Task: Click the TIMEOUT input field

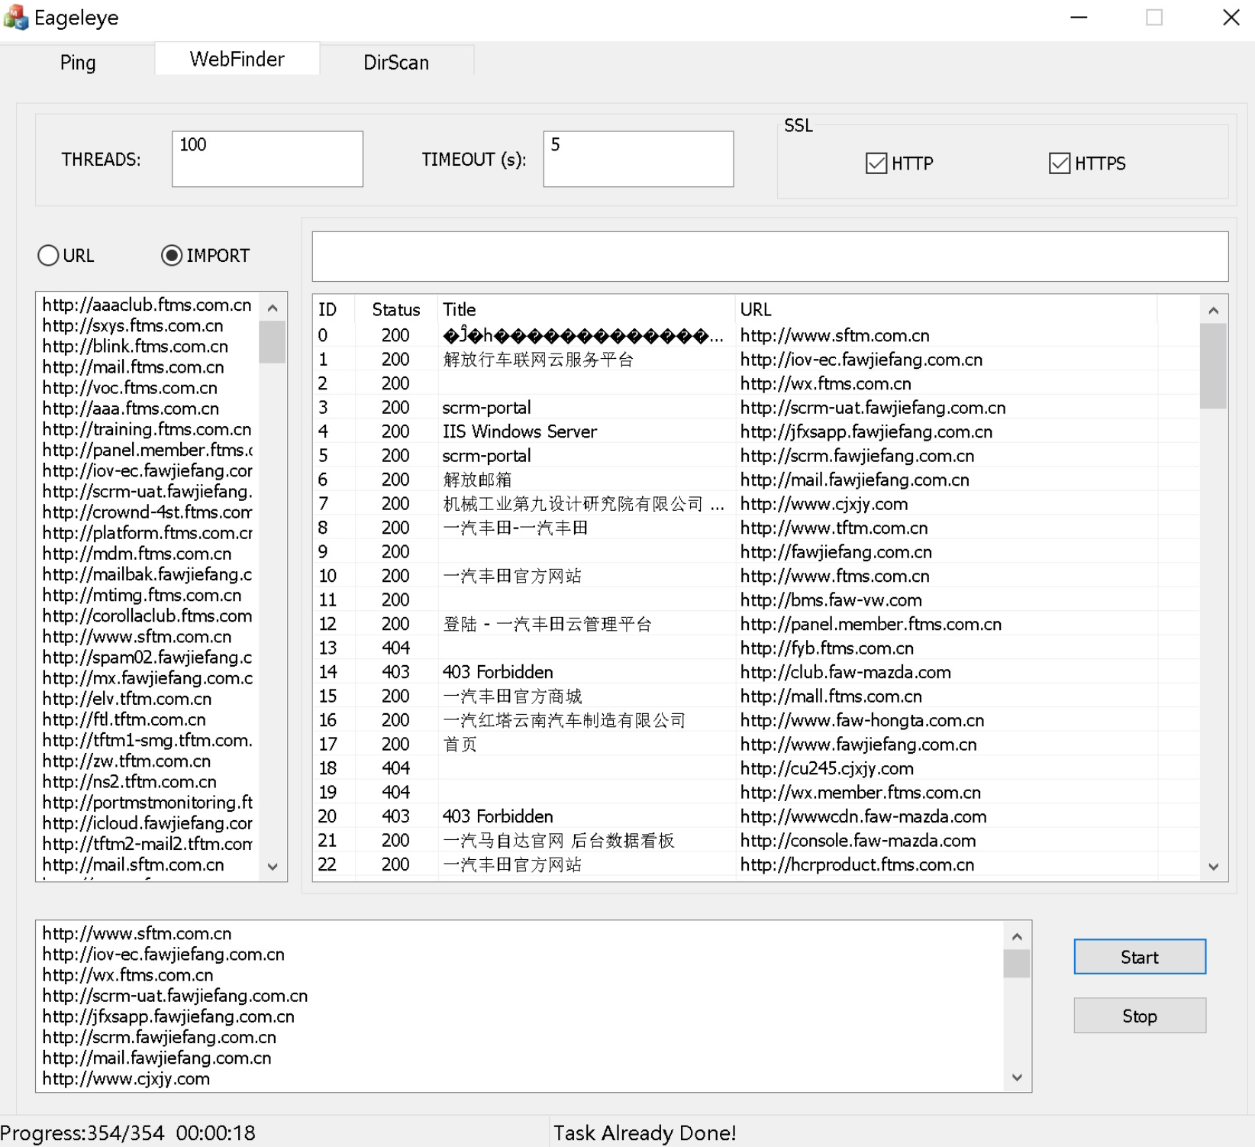Action: [x=638, y=159]
